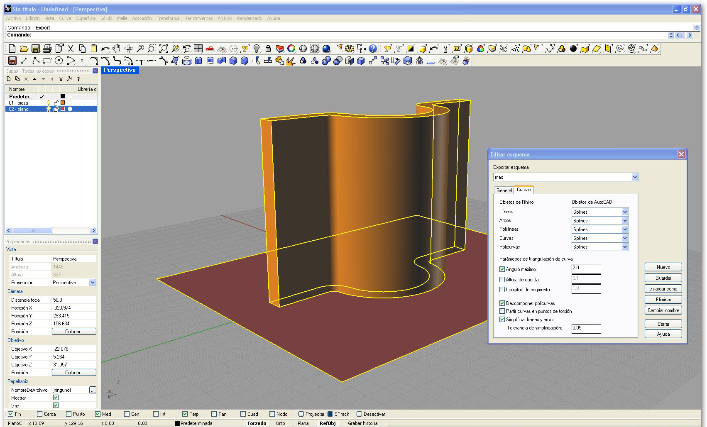
Task: Click the black color swatch of Predeterminada layer
Action: tap(63, 97)
